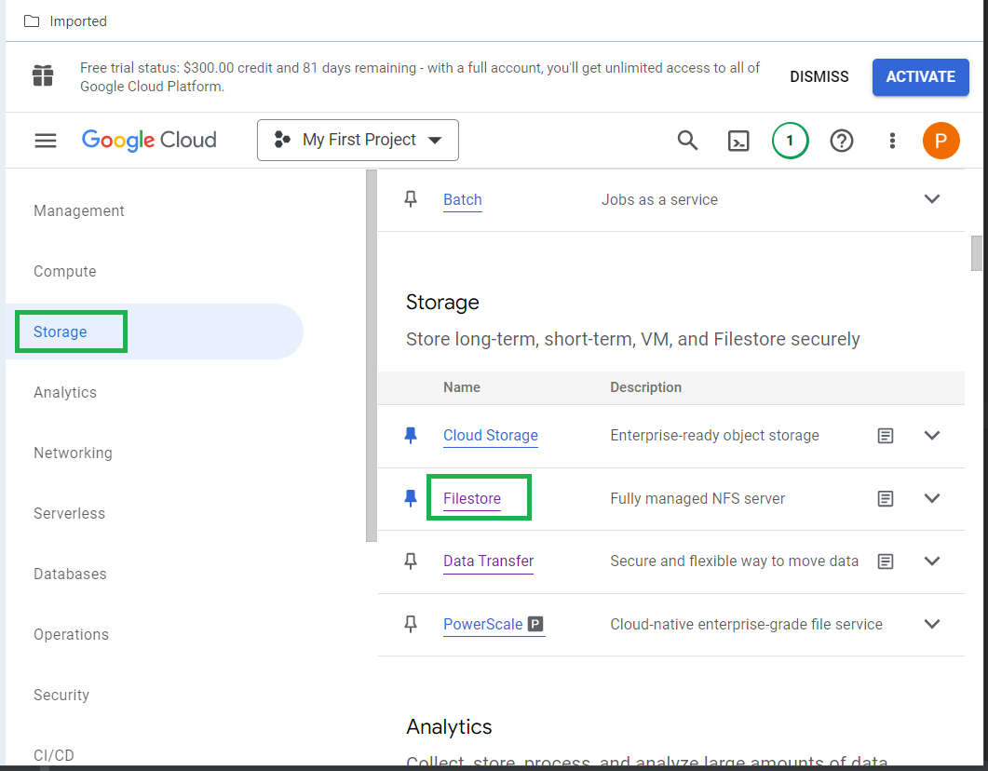
Task: Open the help question mark icon
Action: 841,141
